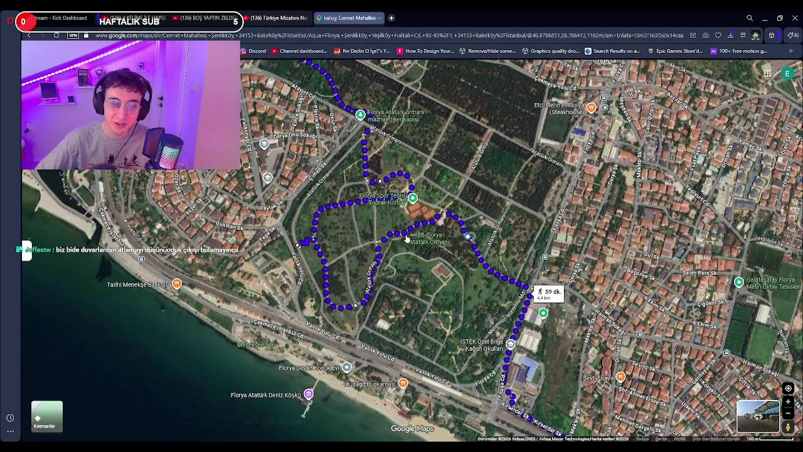The width and height of the screenshot is (803, 452).
Task: Open the Gizlilik privacy footer link
Action: 679,439
